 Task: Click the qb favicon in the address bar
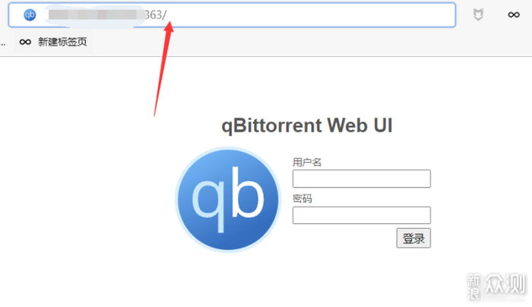(30, 15)
